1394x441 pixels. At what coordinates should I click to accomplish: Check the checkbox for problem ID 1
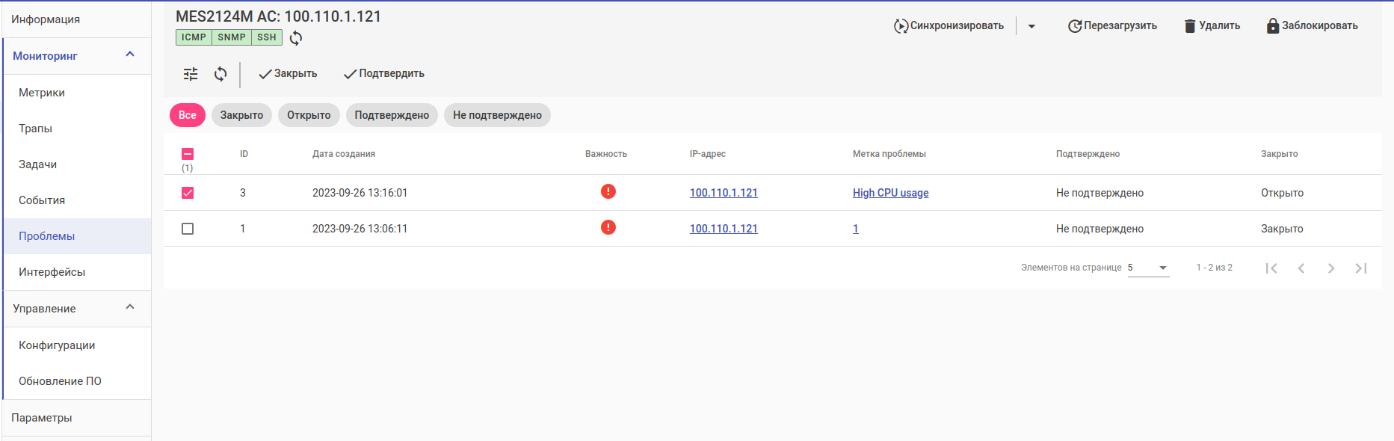point(188,229)
